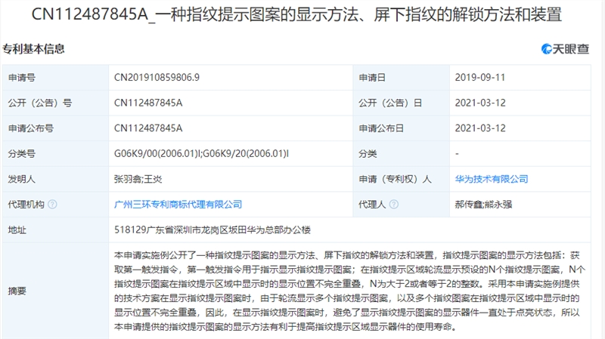This screenshot has width=605, height=339.
Task: Click the 天眼查 logo
Action: pos(565,49)
